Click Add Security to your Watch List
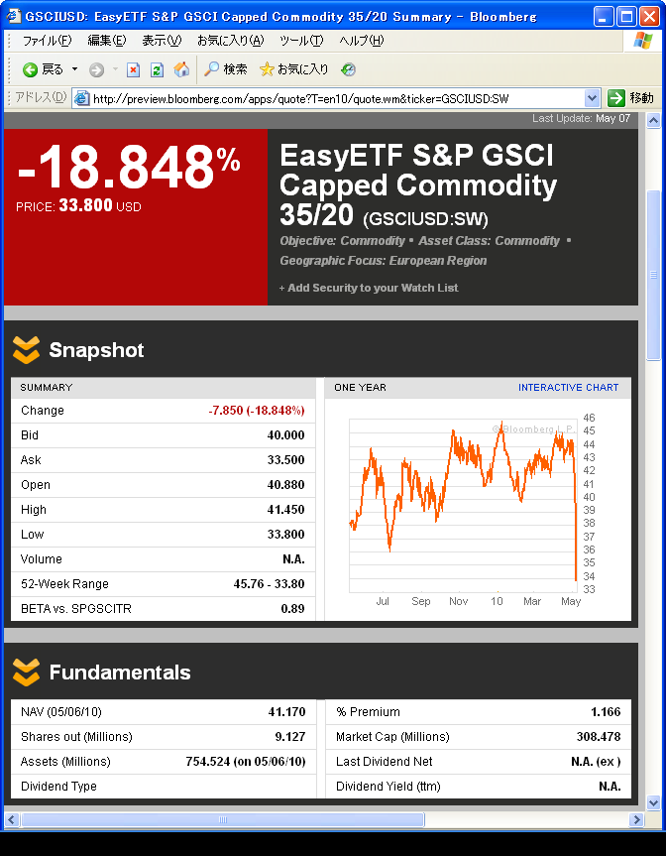 [x=372, y=288]
